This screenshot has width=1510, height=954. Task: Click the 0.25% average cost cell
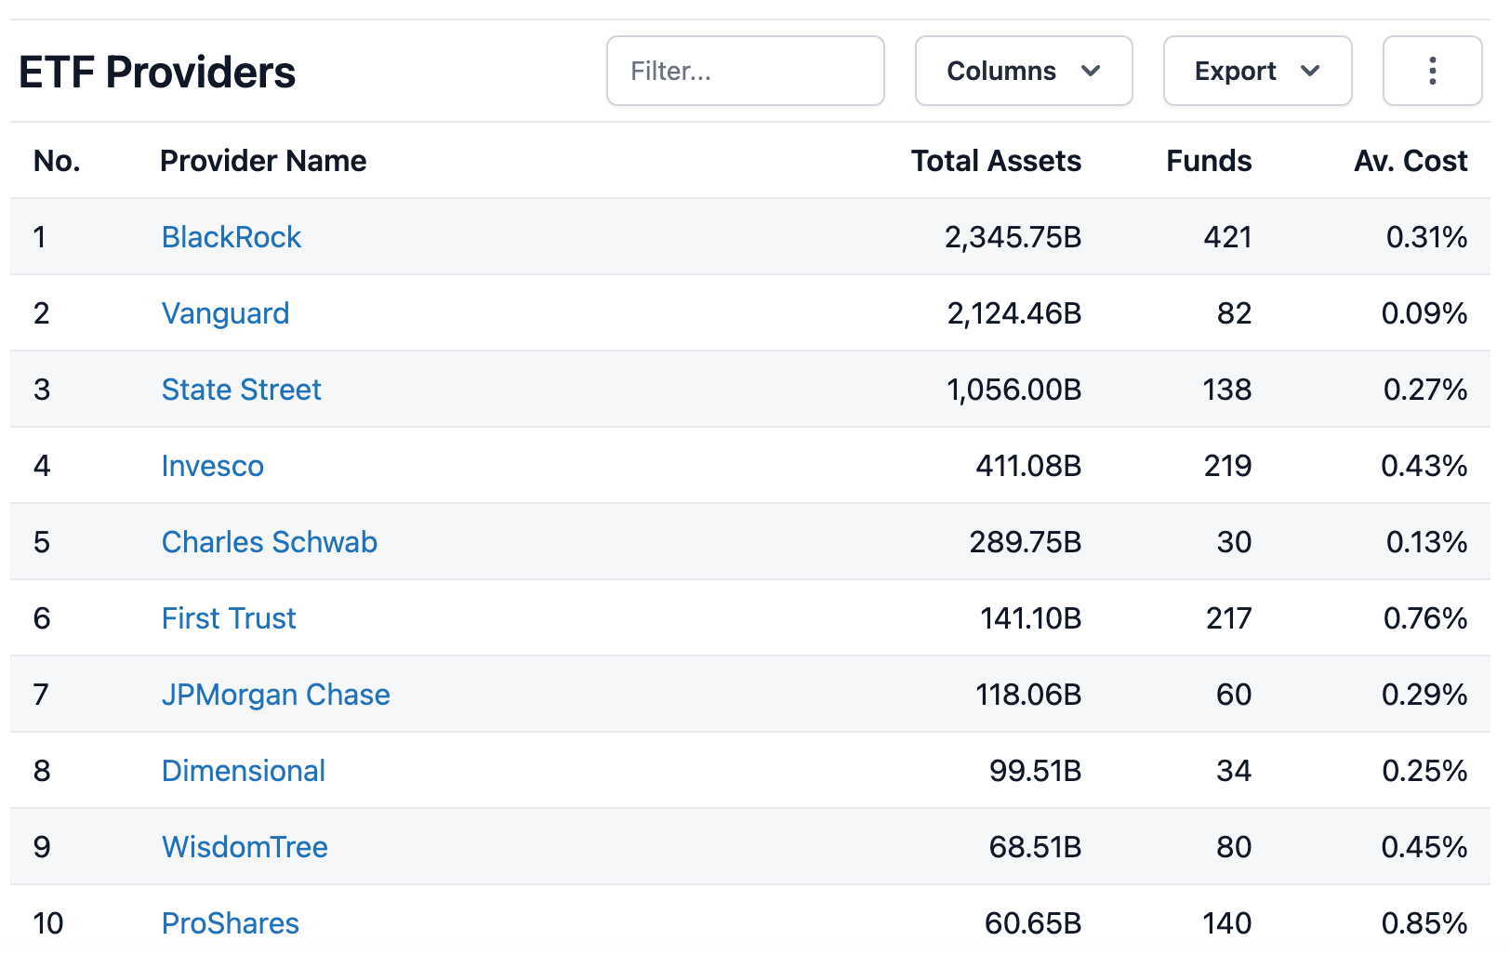coord(1424,771)
